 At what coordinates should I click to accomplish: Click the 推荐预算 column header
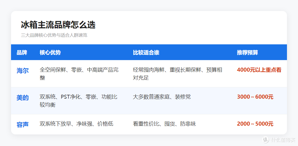[248, 52]
